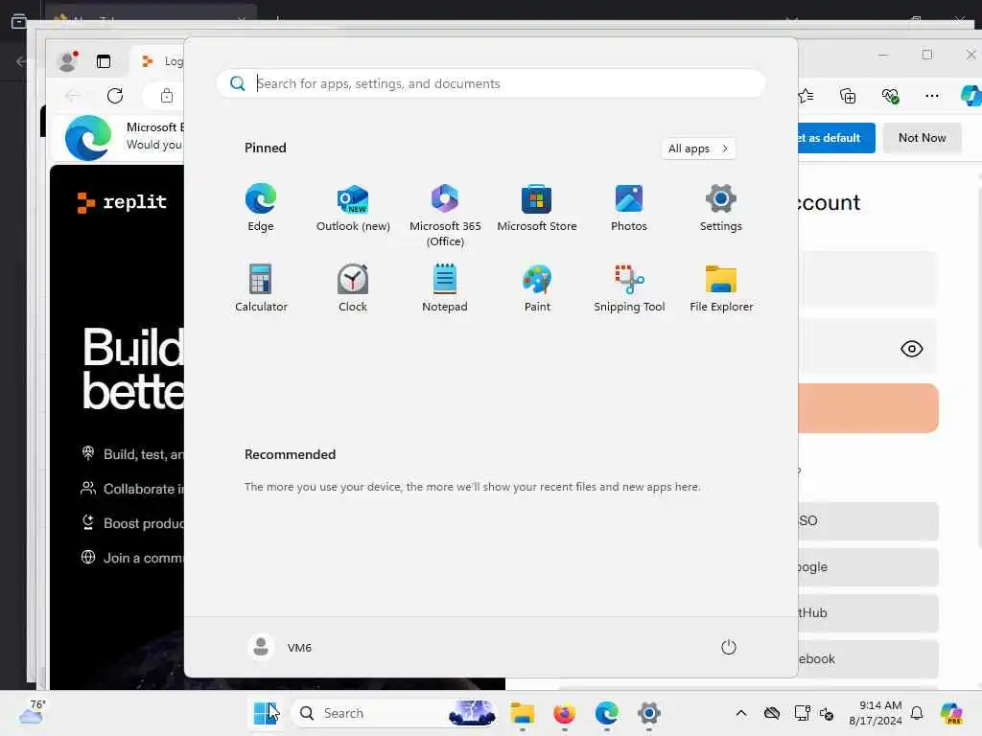Open Edge Collections button

[x=848, y=96]
